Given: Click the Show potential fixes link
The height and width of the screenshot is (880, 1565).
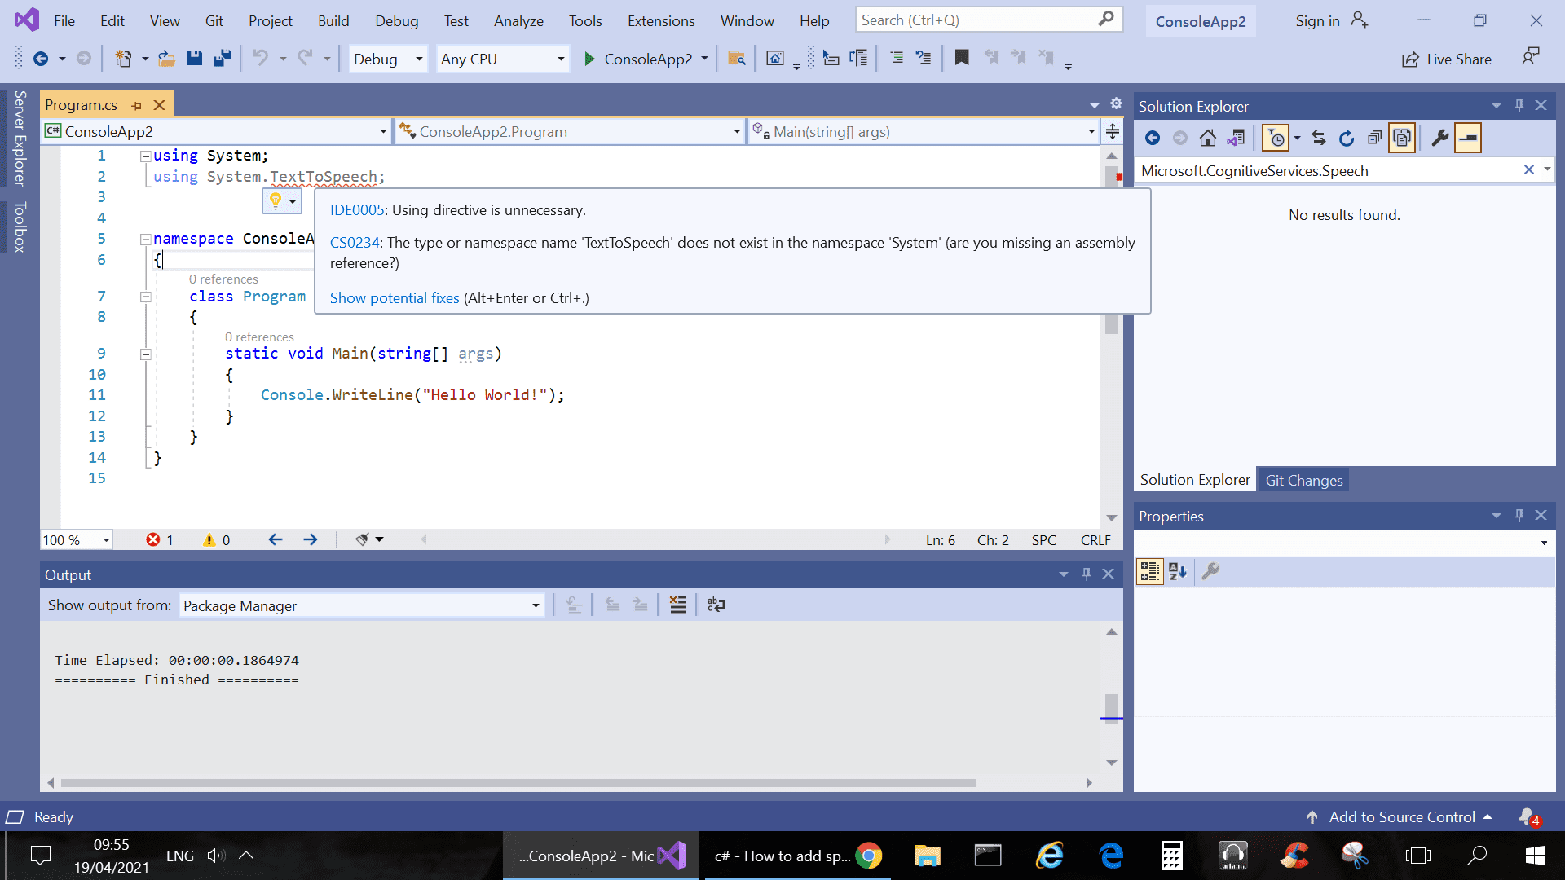Looking at the screenshot, I should [395, 297].
